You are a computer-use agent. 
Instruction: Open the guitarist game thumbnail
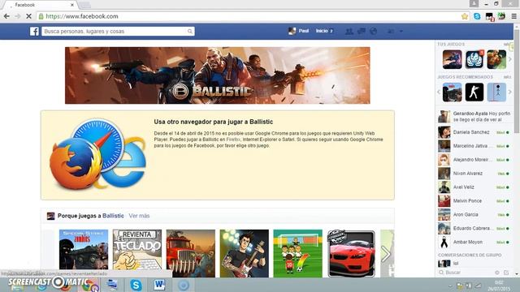(x=244, y=253)
